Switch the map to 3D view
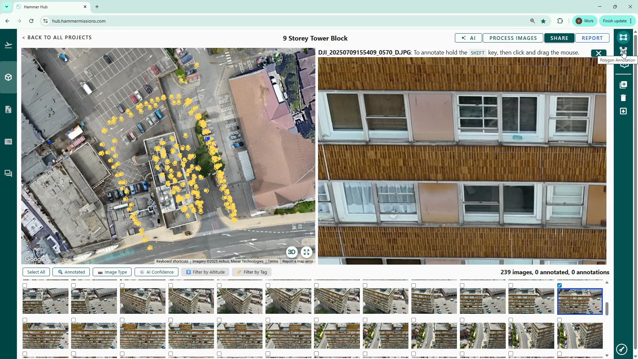The width and height of the screenshot is (638, 359). (291, 252)
